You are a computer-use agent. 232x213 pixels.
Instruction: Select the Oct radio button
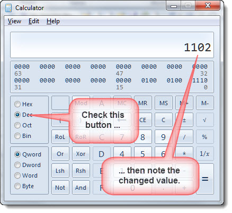click(x=17, y=125)
